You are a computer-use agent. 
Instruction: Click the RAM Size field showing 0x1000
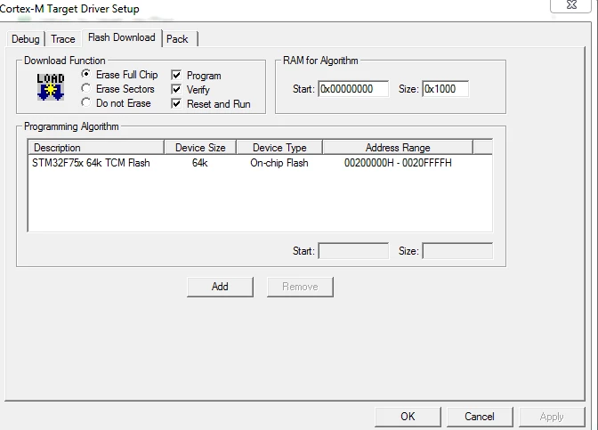pos(445,89)
